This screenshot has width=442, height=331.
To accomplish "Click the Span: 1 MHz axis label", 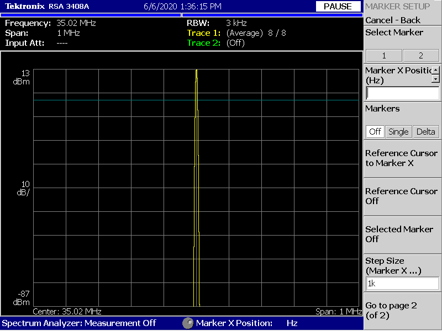I will point(339,312).
